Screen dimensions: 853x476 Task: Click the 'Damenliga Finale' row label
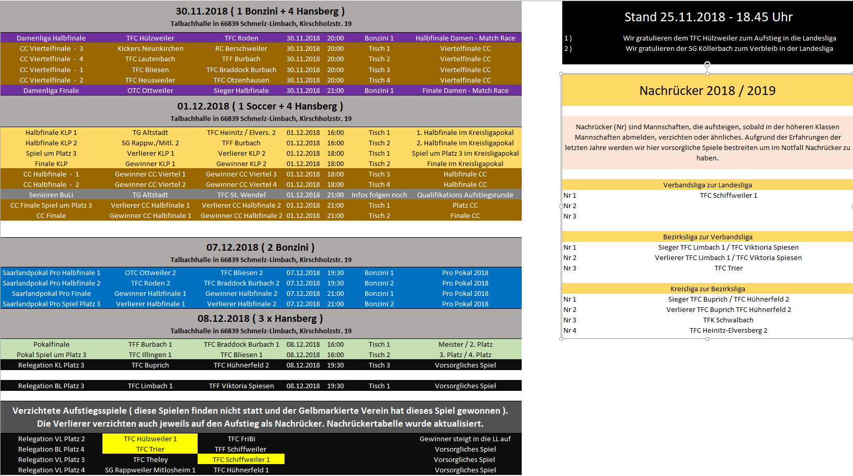coord(51,90)
